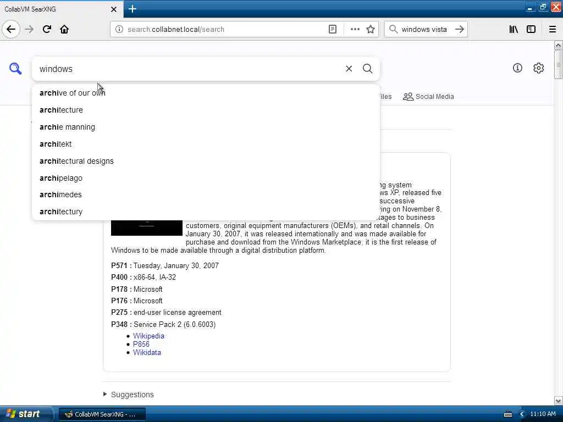Open the Wikidata link in infobox

pos(147,352)
